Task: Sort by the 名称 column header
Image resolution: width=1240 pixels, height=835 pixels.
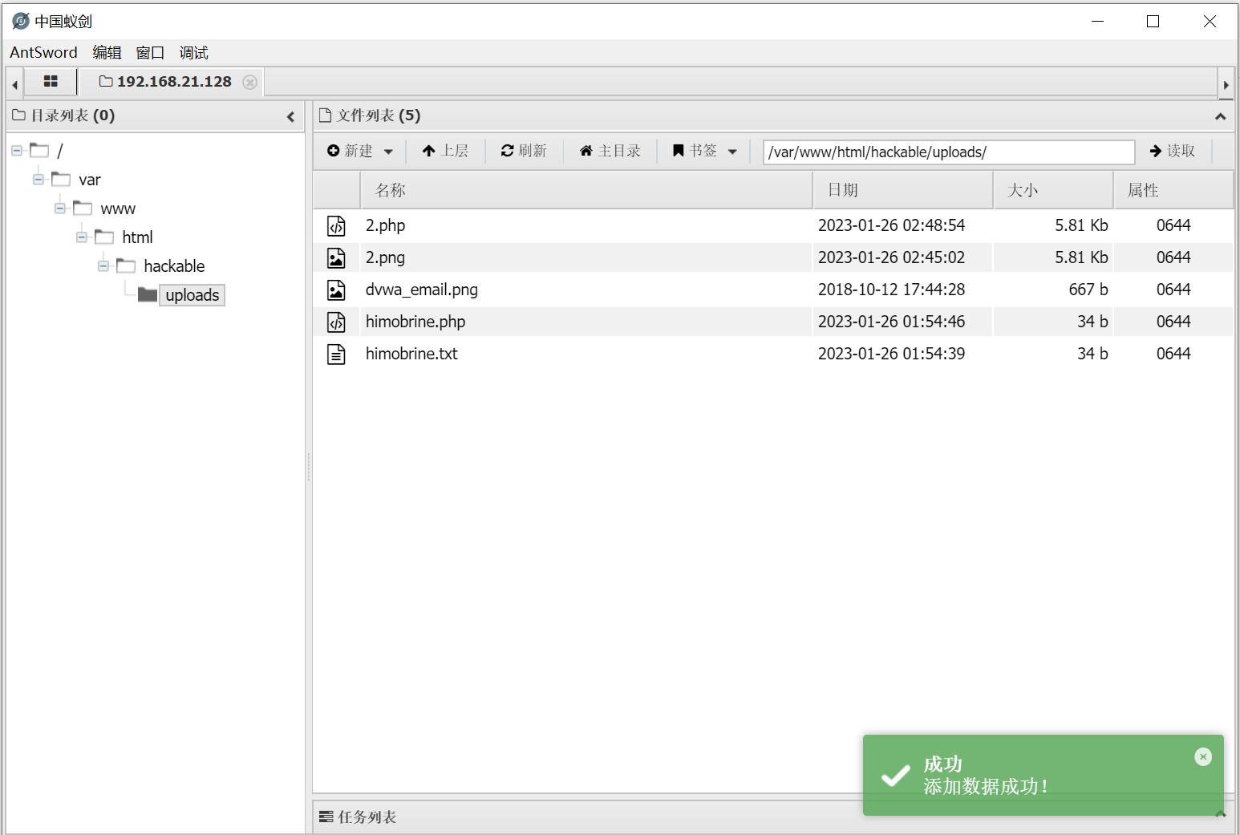Action: [x=586, y=190]
